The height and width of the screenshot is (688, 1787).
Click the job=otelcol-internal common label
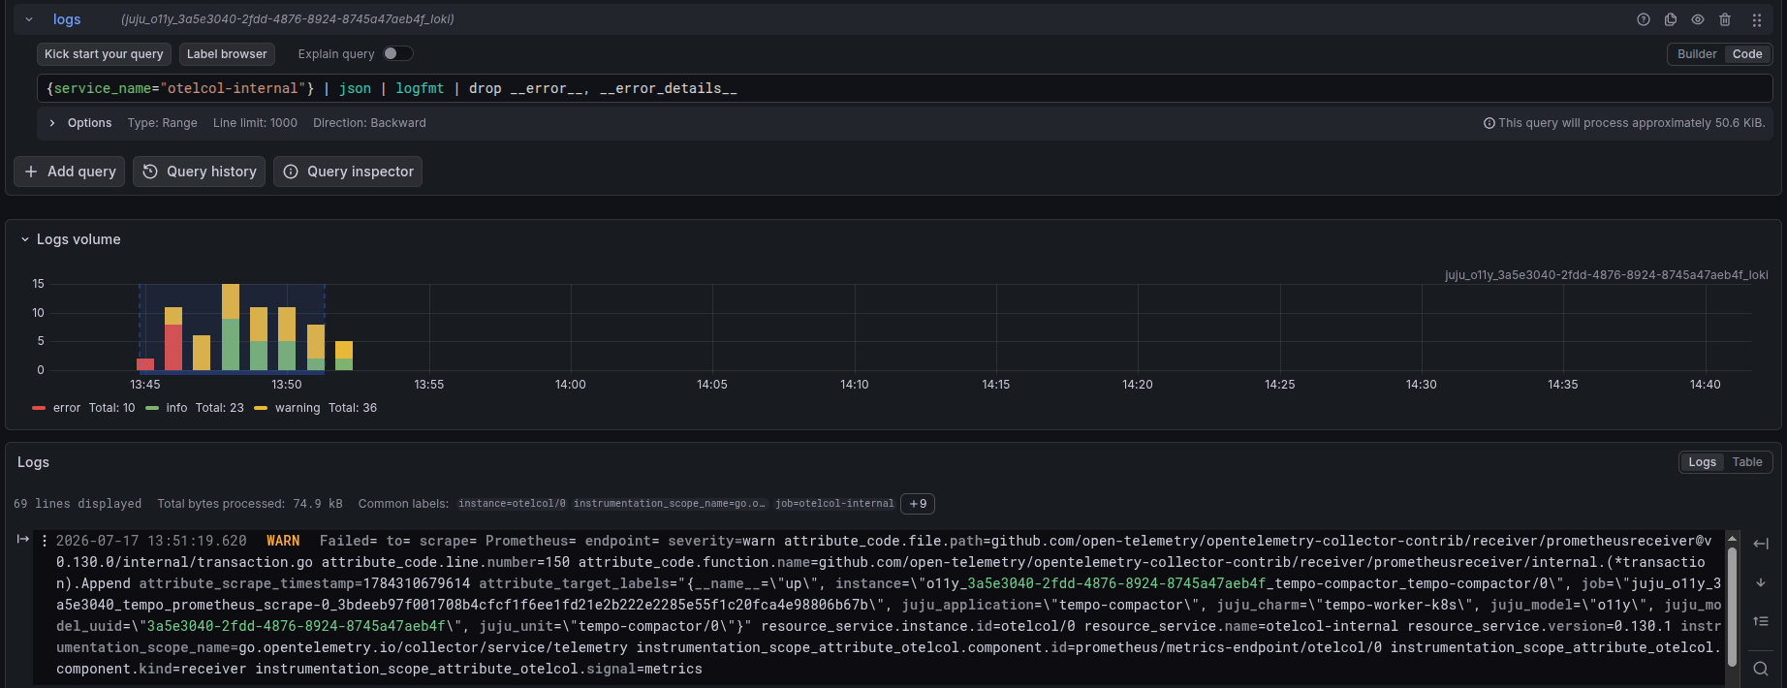click(834, 504)
